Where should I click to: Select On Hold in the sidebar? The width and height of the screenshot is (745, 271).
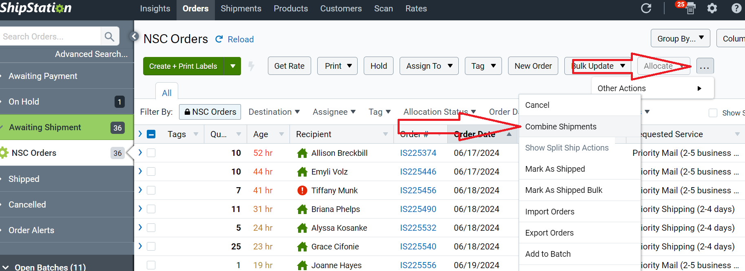(67, 102)
